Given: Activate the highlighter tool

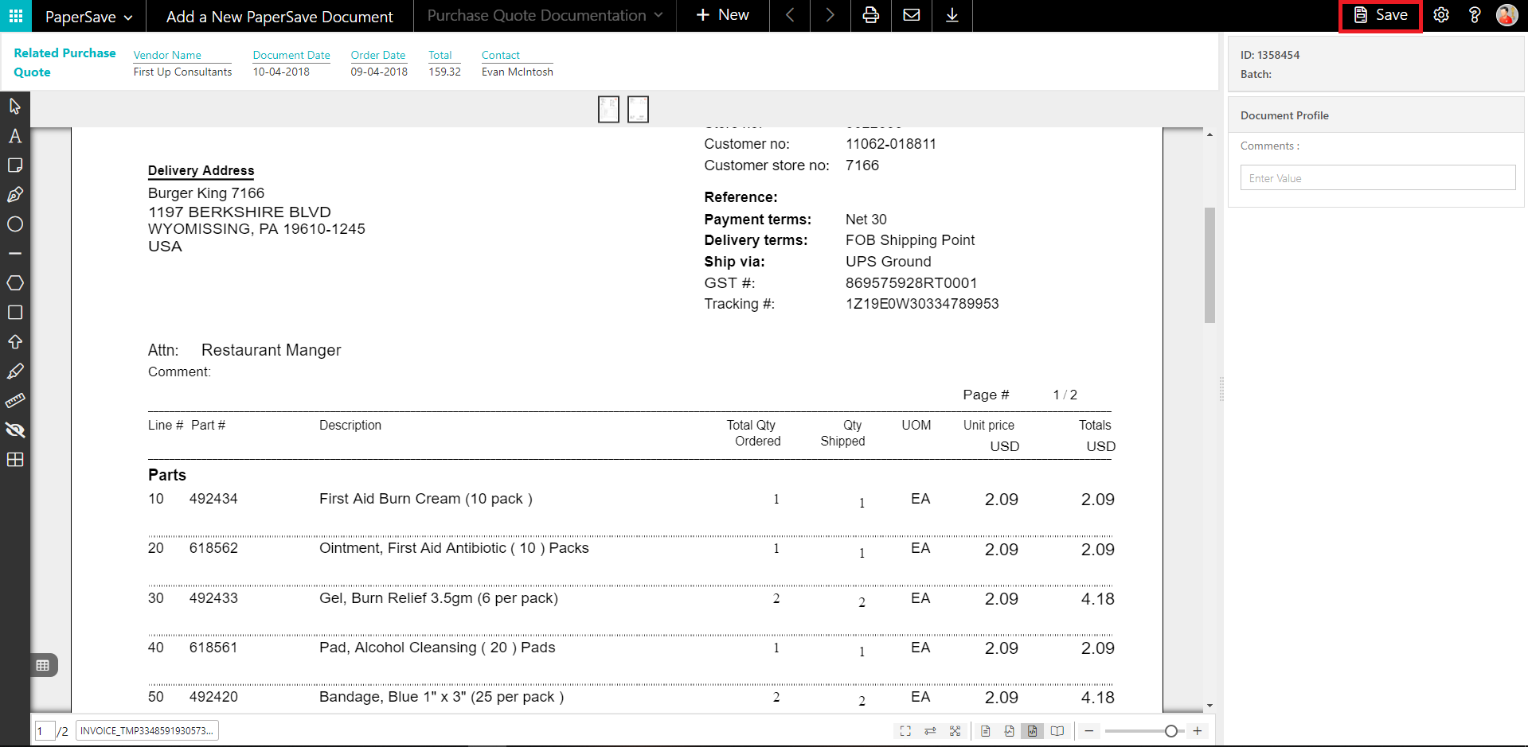Looking at the screenshot, I should click(x=15, y=372).
